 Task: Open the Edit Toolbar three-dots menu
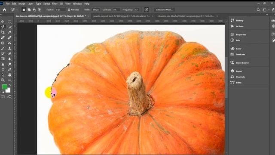click(x=9, y=80)
